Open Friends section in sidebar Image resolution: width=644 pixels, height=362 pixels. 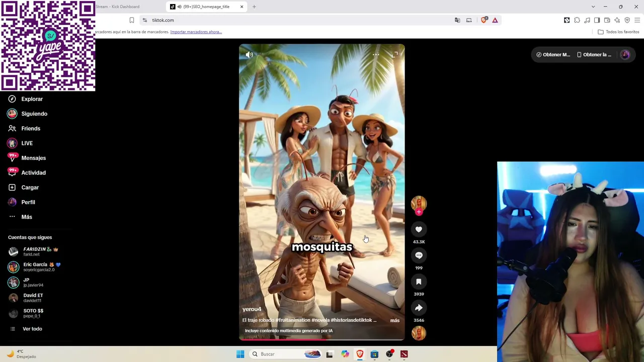tap(24, 128)
